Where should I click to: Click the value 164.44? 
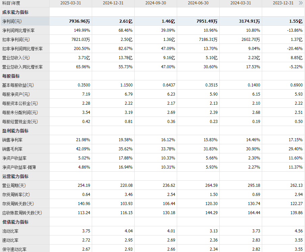point(254,213)
